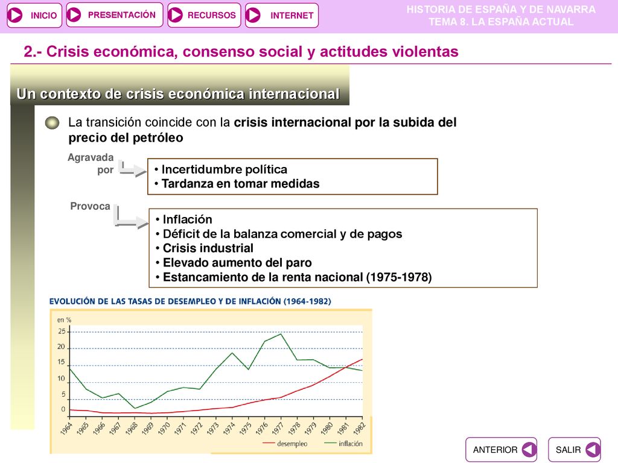Image resolution: width=618 pixels, height=463 pixels.
Task: Click 'TEMA 8. LA ESPAÑA ACTUAL' header text
Action: pos(501,22)
